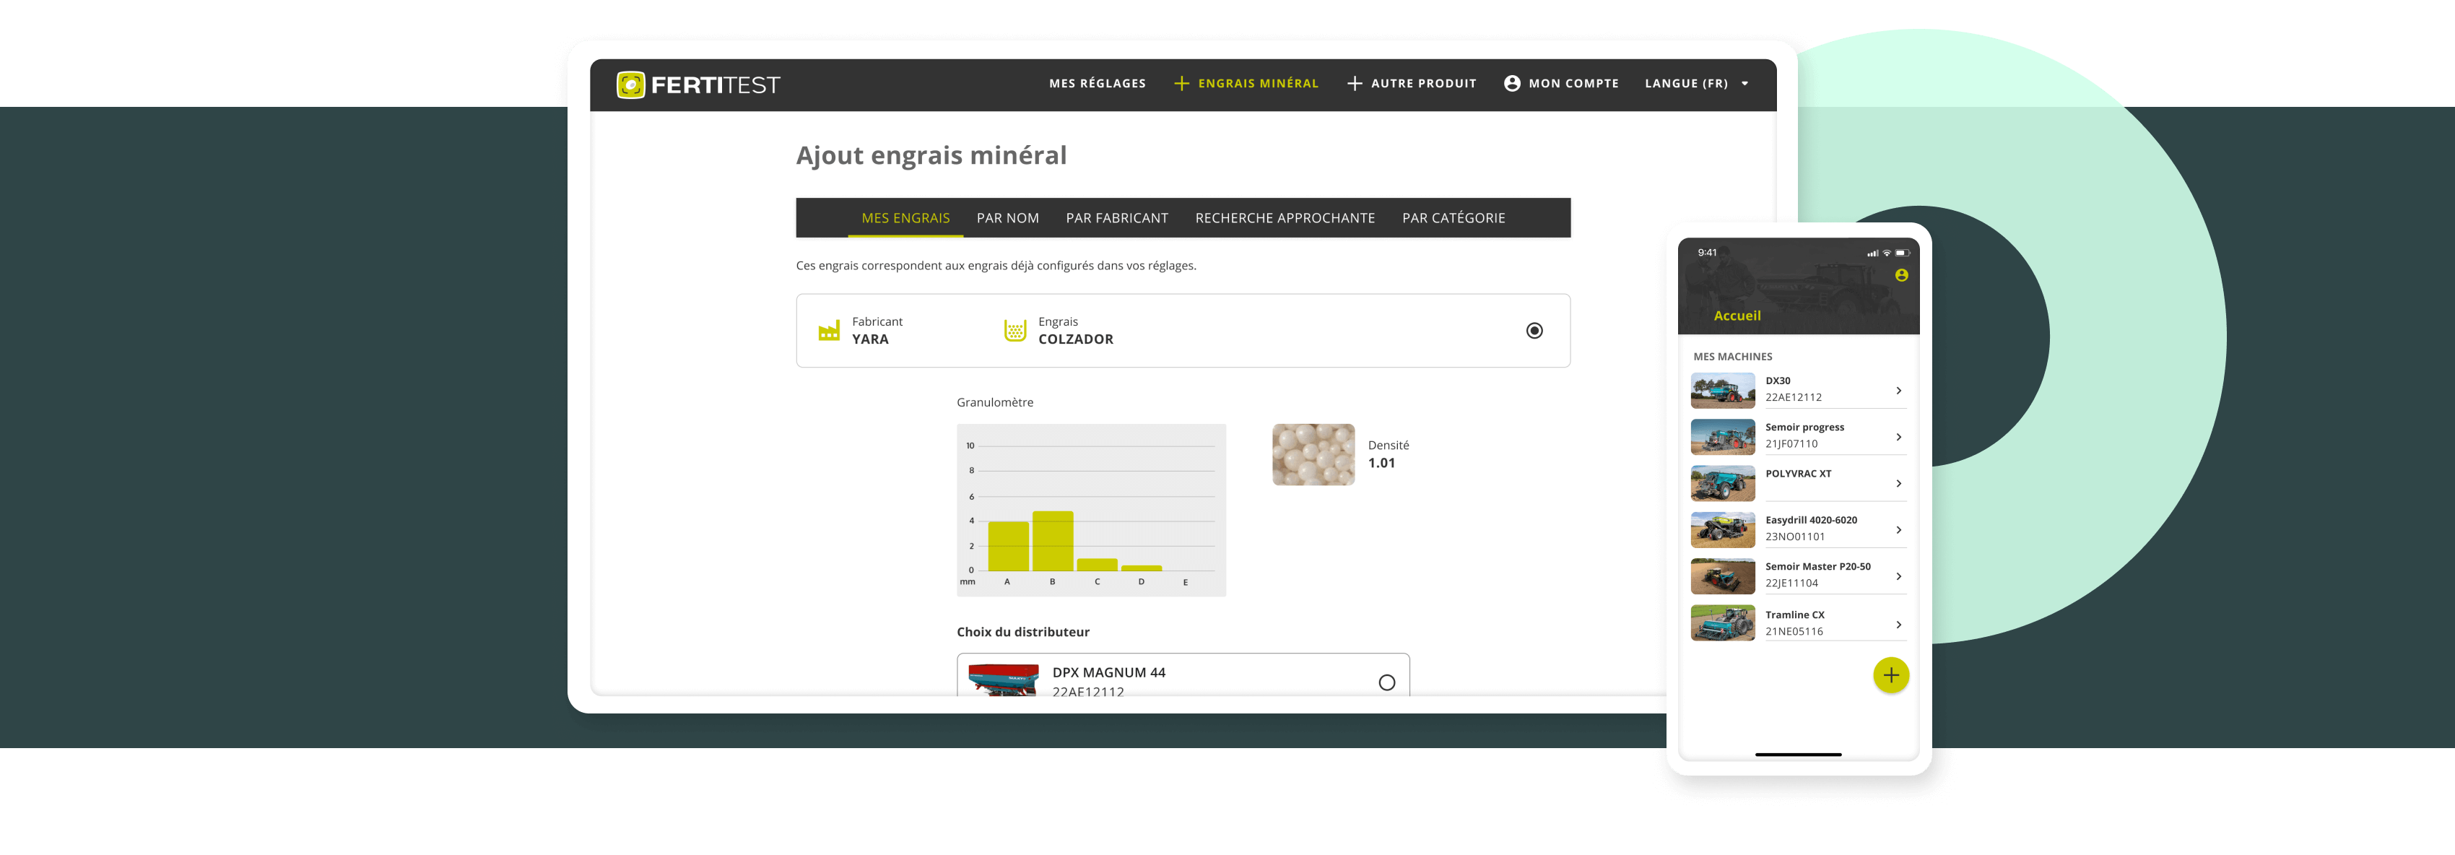2455x855 pixels.
Task: Open the Semoir Master P20-50 chevron
Action: 1898,577
